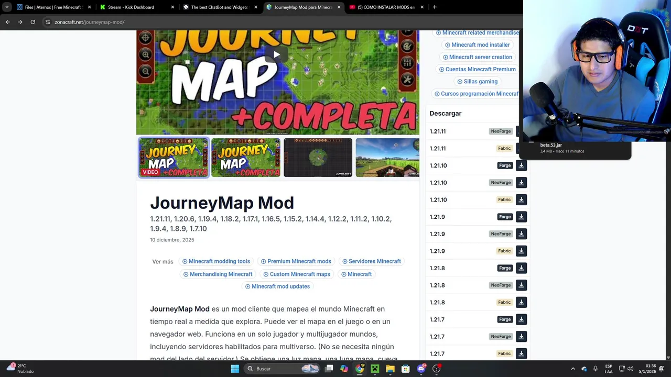
Task: Download JourneyMap 1.21.8 Fabric version
Action: [x=521, y=302]
